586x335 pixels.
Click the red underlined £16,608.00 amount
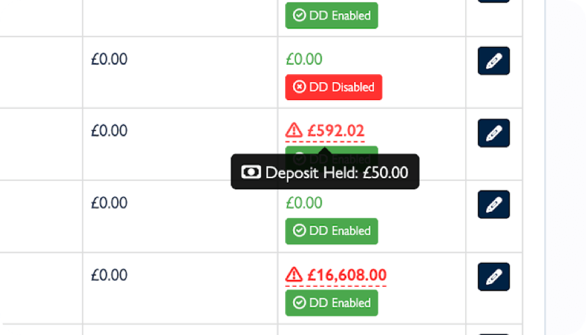pos(347,274)
